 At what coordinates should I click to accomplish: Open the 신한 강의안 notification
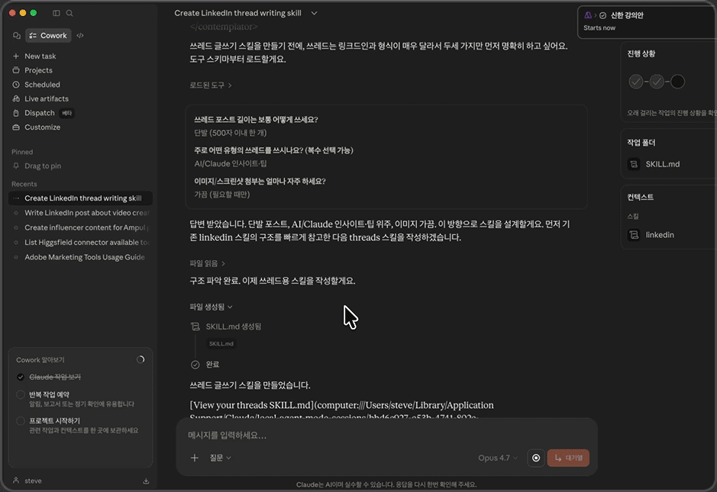(x=647, y=21)
